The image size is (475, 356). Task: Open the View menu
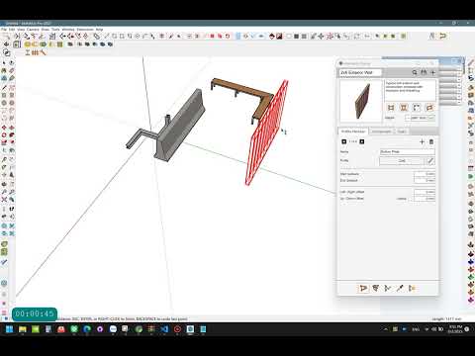point(21,30)
